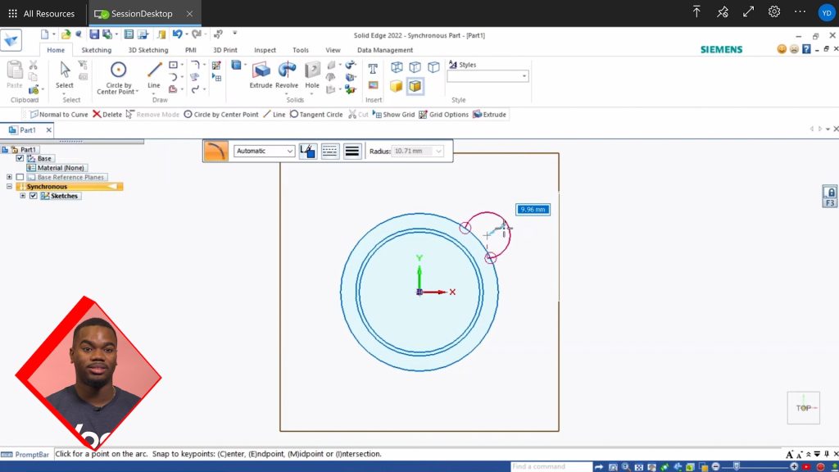Click Grid Options button
Image resolution: width=839 pixels, height=472 pixels.
click(443, 115)
